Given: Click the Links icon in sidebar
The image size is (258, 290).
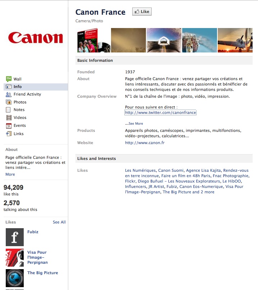Looking at the screenshot, I should 9,134.
